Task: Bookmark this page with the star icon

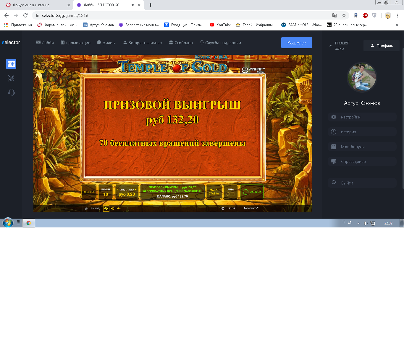Action: (x=344, y=15)
